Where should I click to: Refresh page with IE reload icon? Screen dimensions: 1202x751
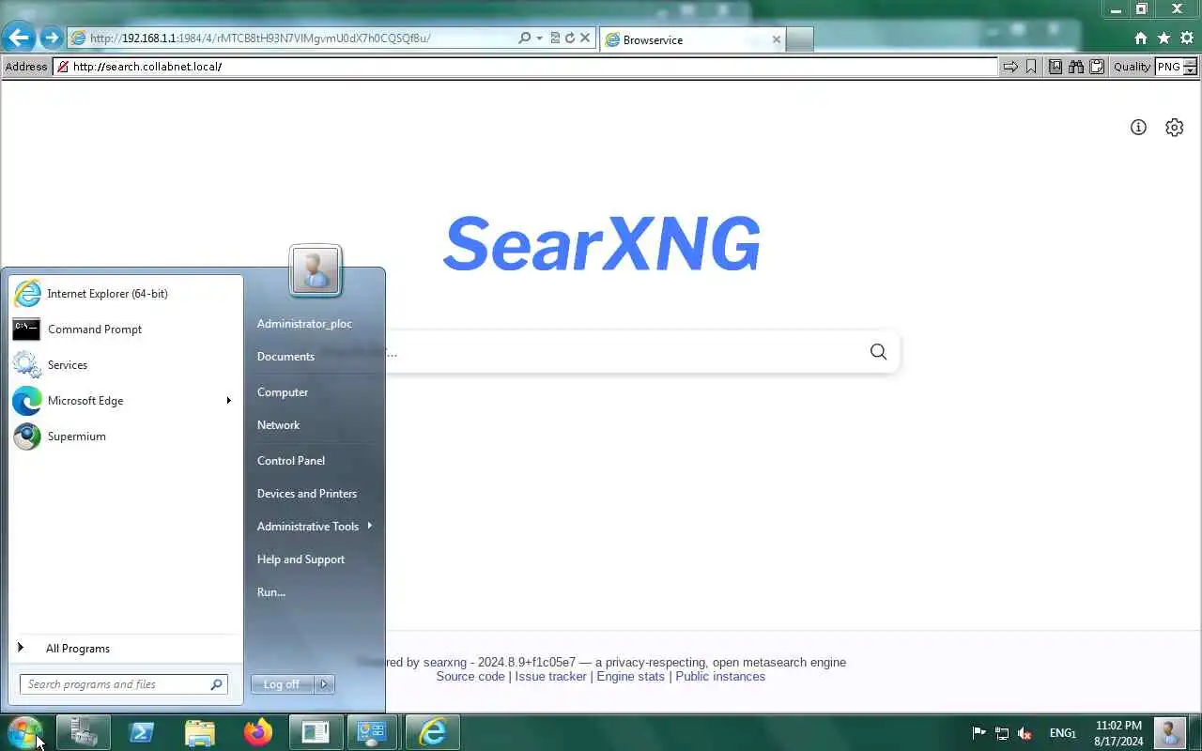tap(569, 38)
